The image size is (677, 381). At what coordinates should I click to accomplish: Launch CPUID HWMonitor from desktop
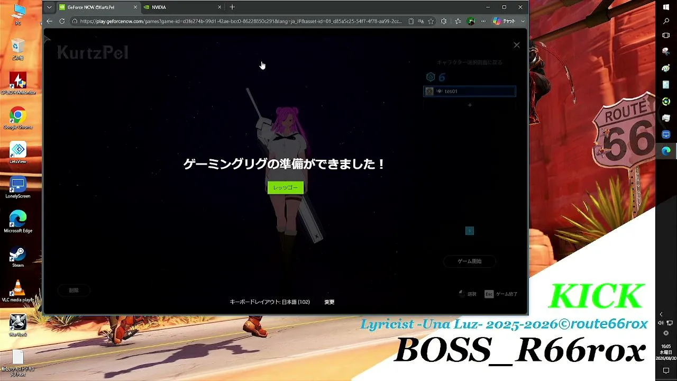coord(18,84)
